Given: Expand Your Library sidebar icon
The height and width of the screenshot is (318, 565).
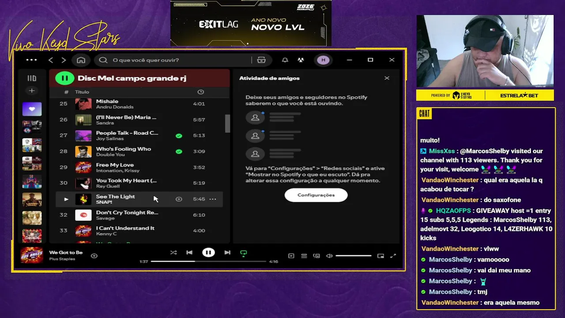Looking at the screenshot, I should pos(32,78).
